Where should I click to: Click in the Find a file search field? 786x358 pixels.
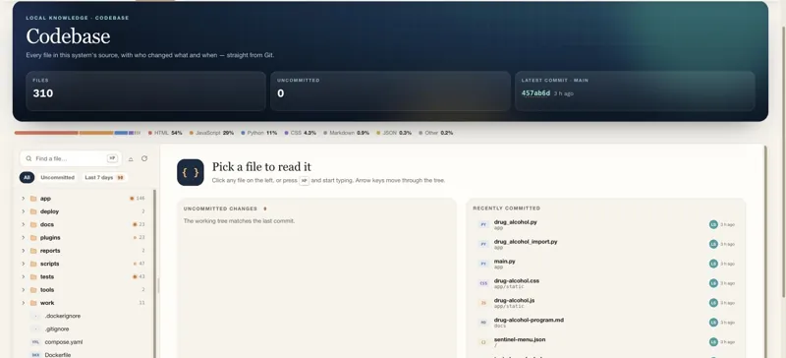[70, 158]
